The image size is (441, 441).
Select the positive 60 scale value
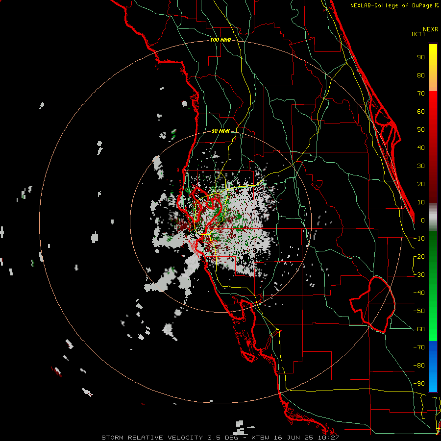click(x=421, y=112)
